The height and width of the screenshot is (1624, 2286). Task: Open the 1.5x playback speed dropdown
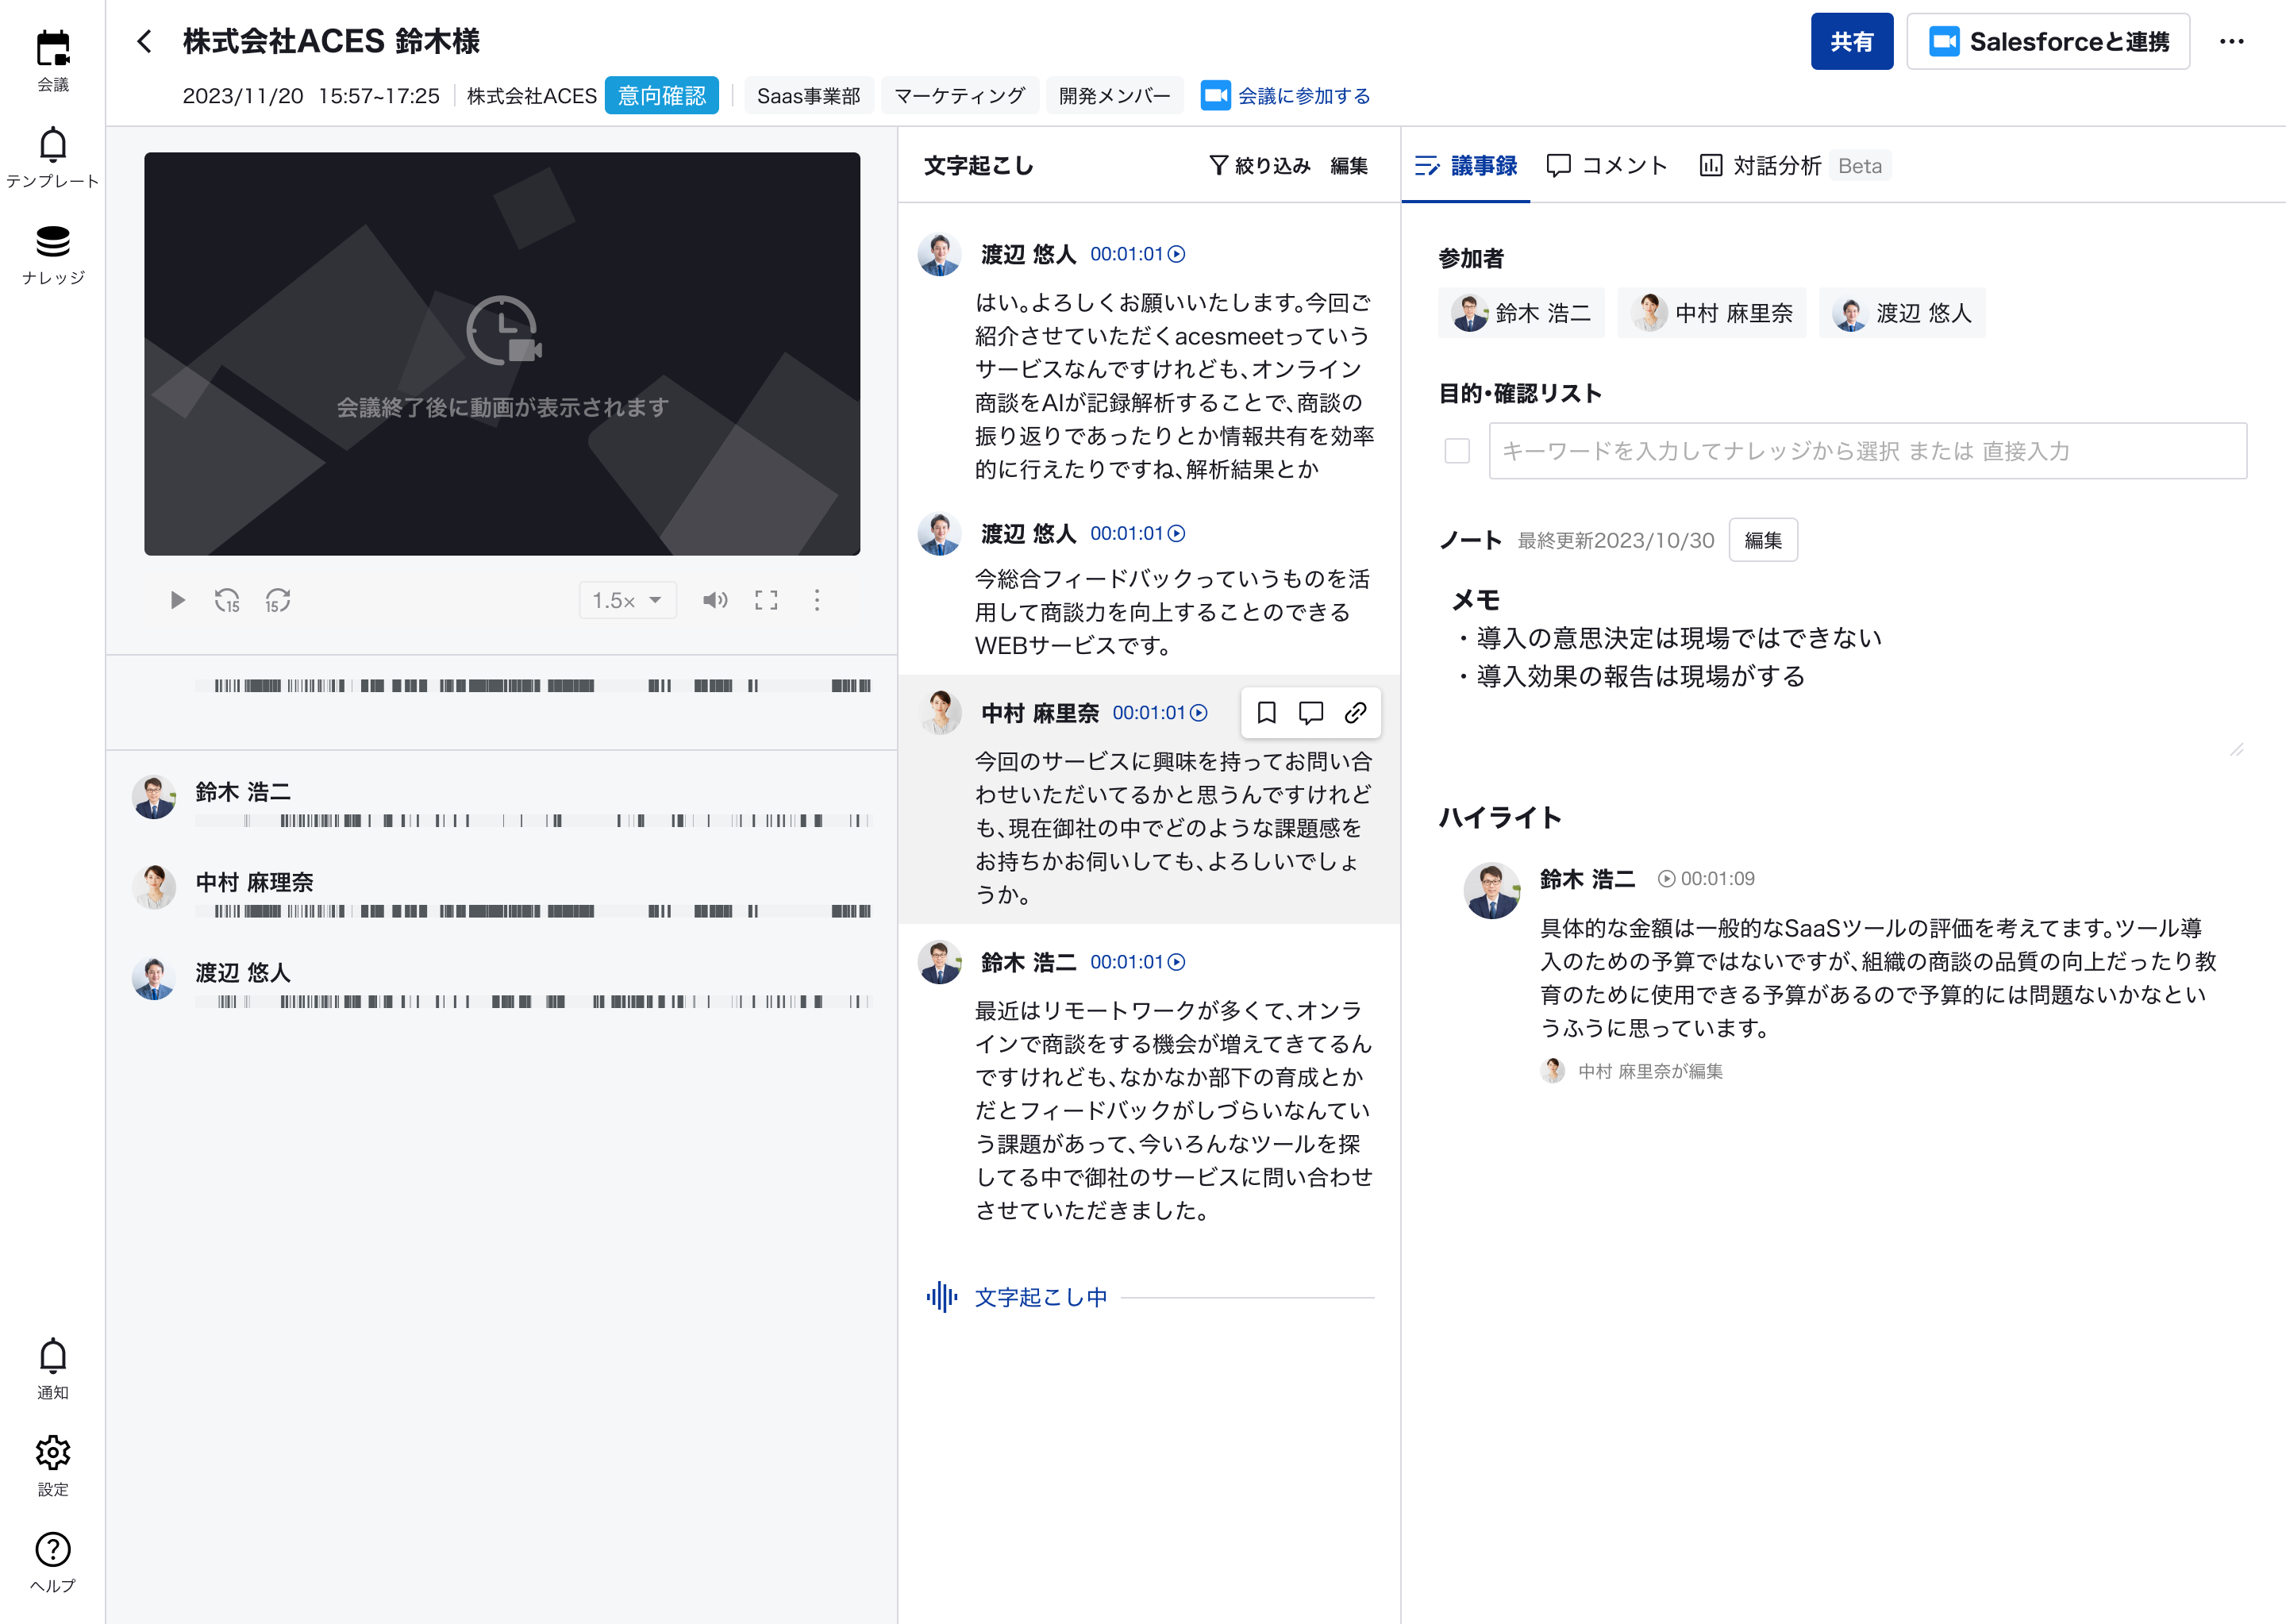(x=627, y=600)
